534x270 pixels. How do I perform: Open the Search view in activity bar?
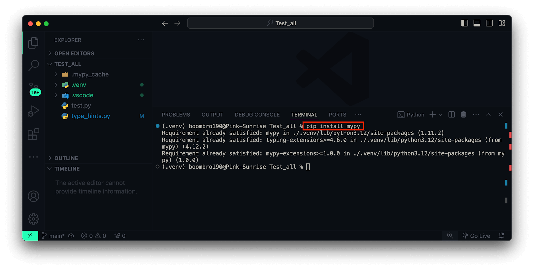pos(33,65)
